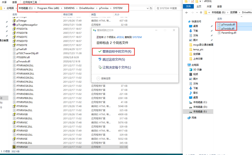Select 让我决定每个文件(L) option
The height and width of the screenshot is (155, 252).
point(116,67)
